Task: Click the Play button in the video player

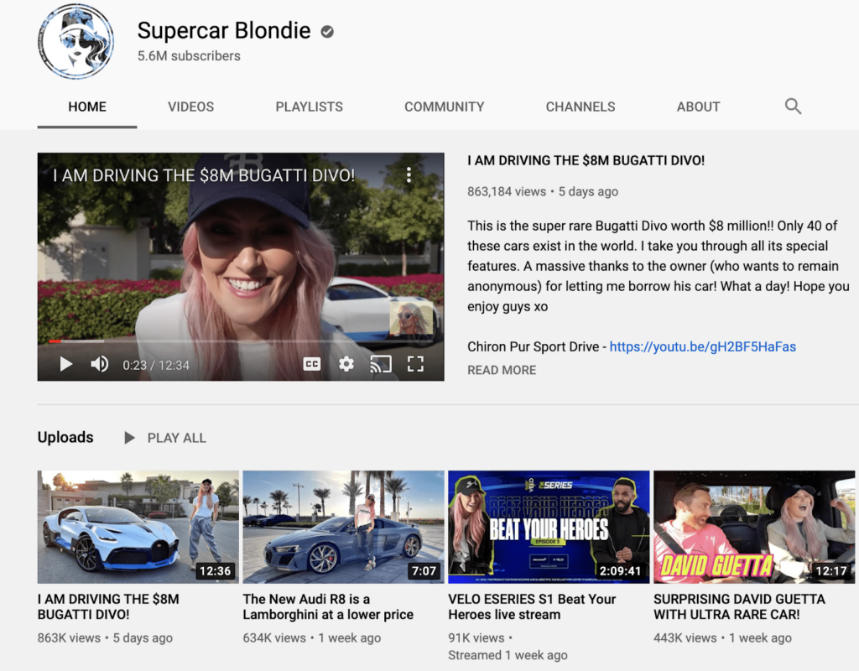Action: [x=65, y=363]
